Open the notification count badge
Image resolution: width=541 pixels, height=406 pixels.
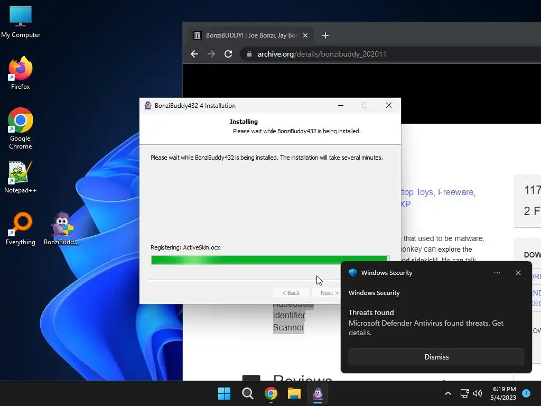[526, 393]
